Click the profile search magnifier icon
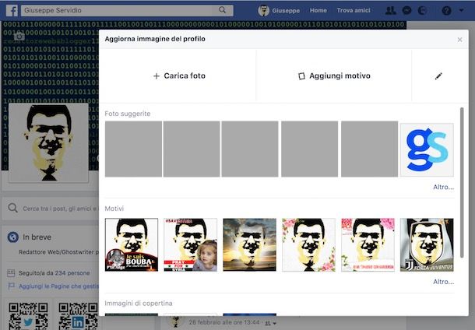 (x=12, y=208)
